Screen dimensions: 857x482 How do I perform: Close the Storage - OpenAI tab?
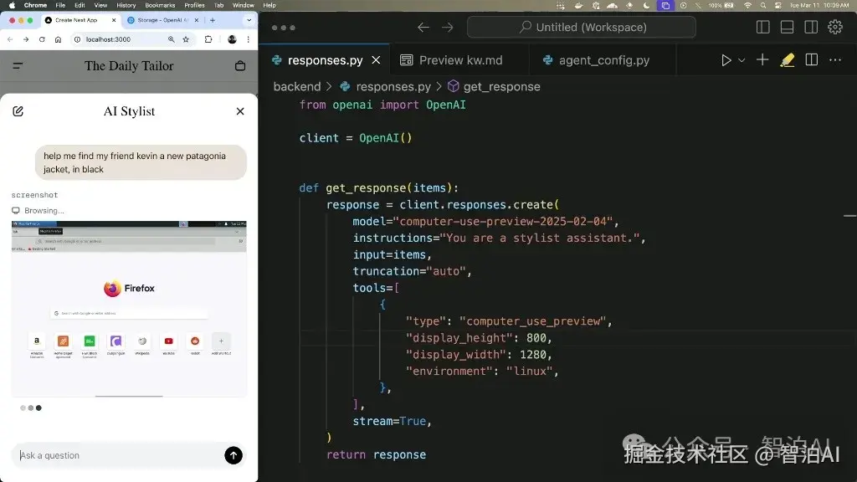[x=196, y=20]
